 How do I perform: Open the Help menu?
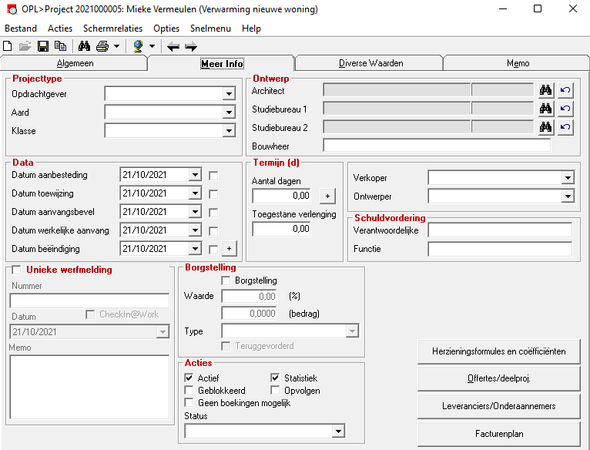click(x=251, y=29)
